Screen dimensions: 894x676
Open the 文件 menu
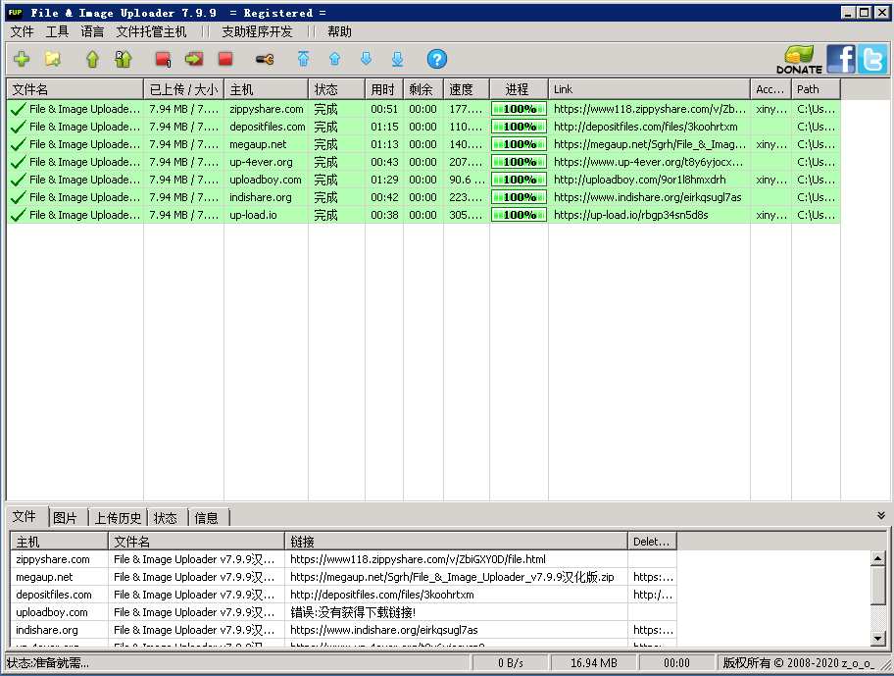pos(23,32)
